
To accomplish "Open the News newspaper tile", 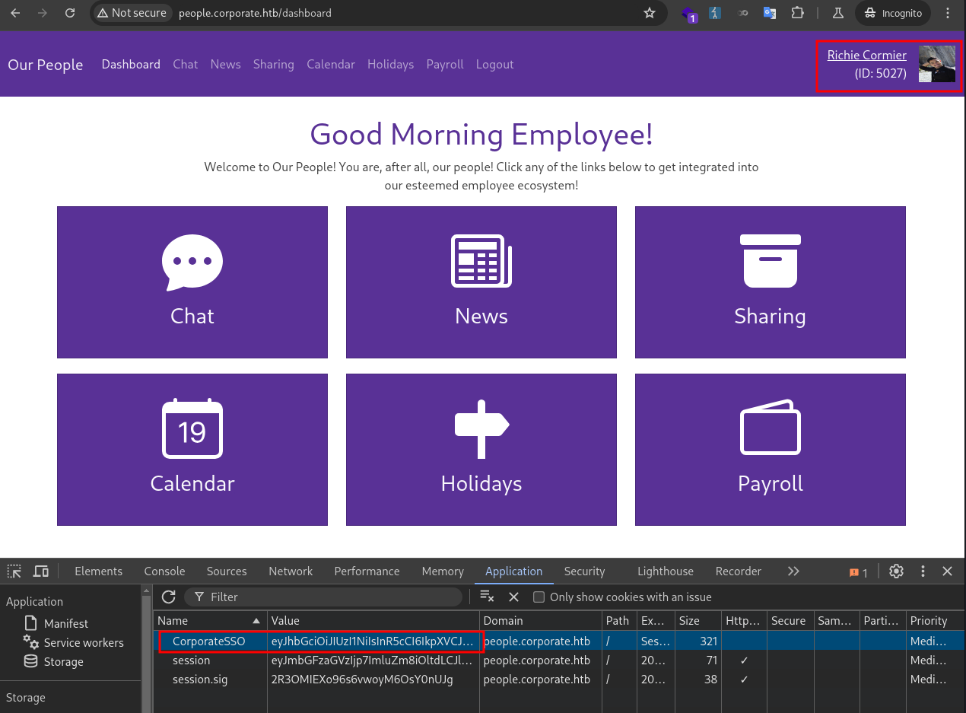I will 481,282.
